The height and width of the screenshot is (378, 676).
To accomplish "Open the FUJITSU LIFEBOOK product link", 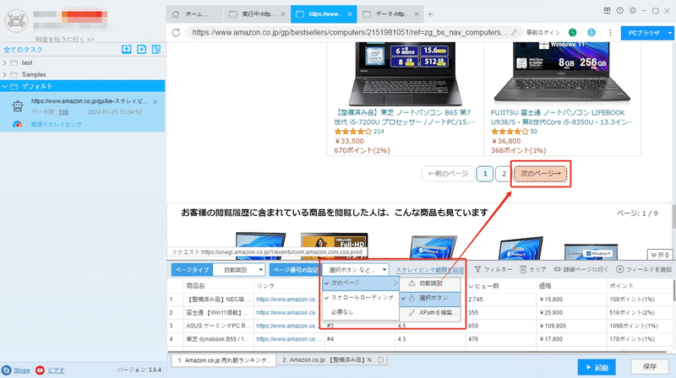I will click(x=561, y=117).
